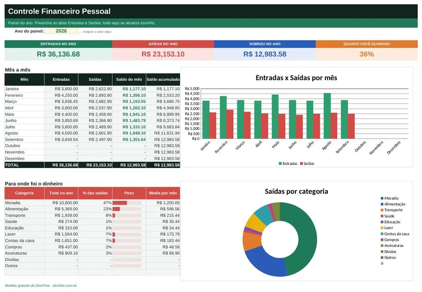
Task: Click the SAÍDAS NO ANO total R$ 23,153.10
Action: click(x=163, y=54)
